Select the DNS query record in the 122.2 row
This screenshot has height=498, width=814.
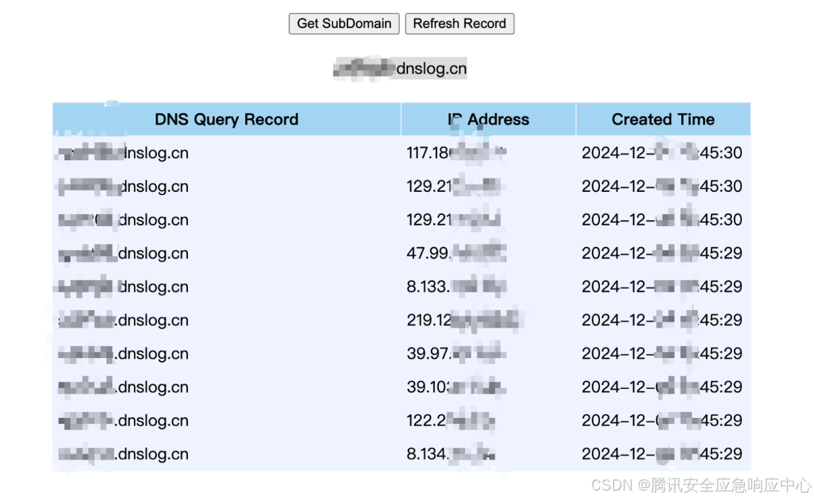pyautogui.click(x=123, y=421)
